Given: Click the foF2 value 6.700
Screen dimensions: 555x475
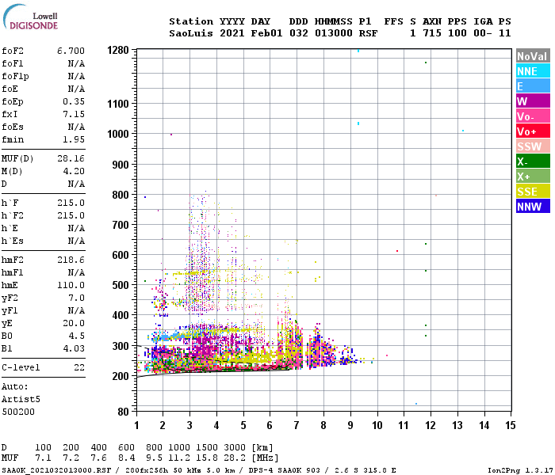Looking at the screenshot, I should 71,51.
